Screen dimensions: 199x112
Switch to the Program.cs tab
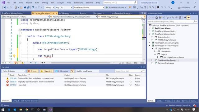99,13
